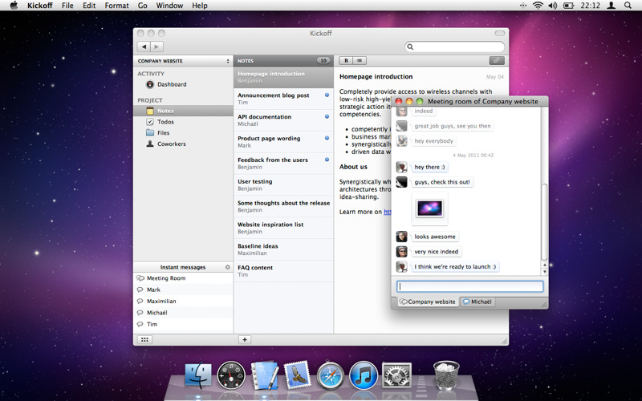The width and height of the screenshot is (642, 401).
Task: Open the Window menu
Action: coord(169,6)
